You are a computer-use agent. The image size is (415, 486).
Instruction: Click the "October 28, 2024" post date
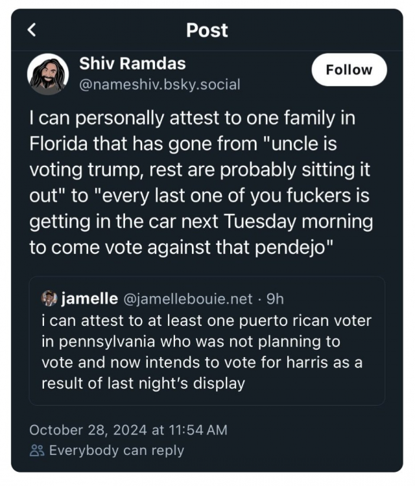(88, 430)
